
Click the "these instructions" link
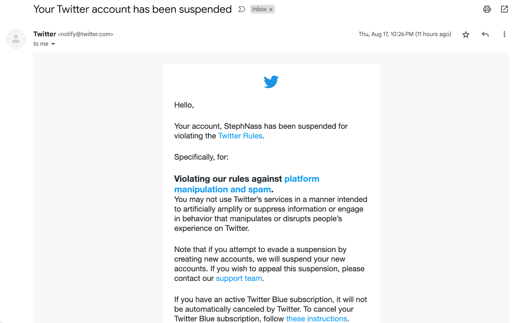(x=316, y=319)
